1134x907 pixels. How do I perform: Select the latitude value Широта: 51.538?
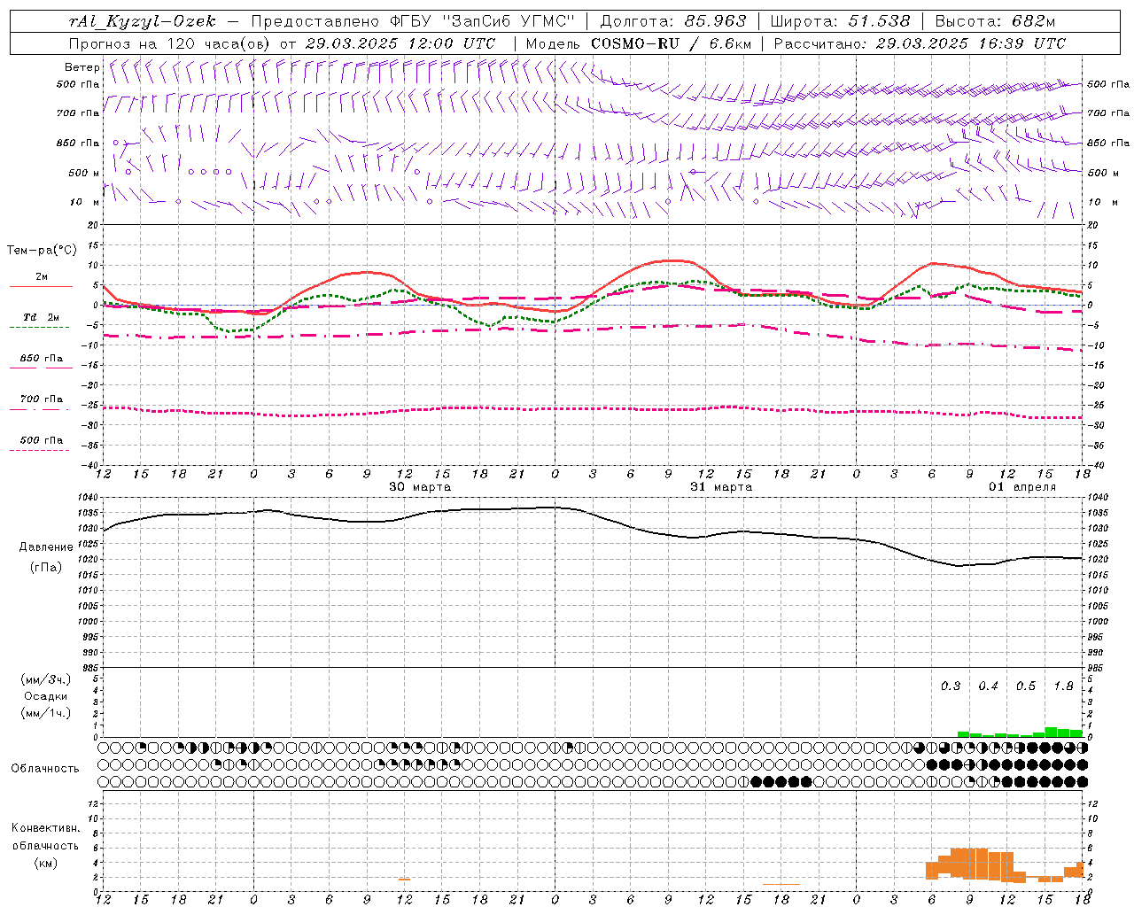[x=841, y=21]
